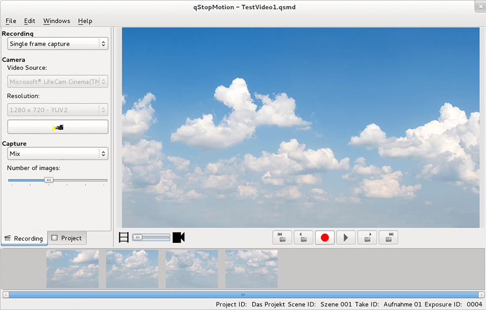Click the main sky preview image
The image size is (486, 310).
pos(301,127)
